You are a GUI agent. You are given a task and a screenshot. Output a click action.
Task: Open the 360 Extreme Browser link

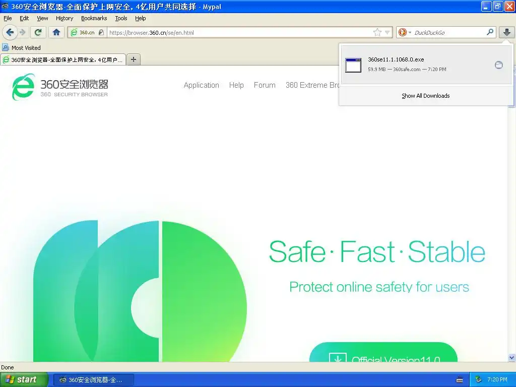(x=312, y=85)
